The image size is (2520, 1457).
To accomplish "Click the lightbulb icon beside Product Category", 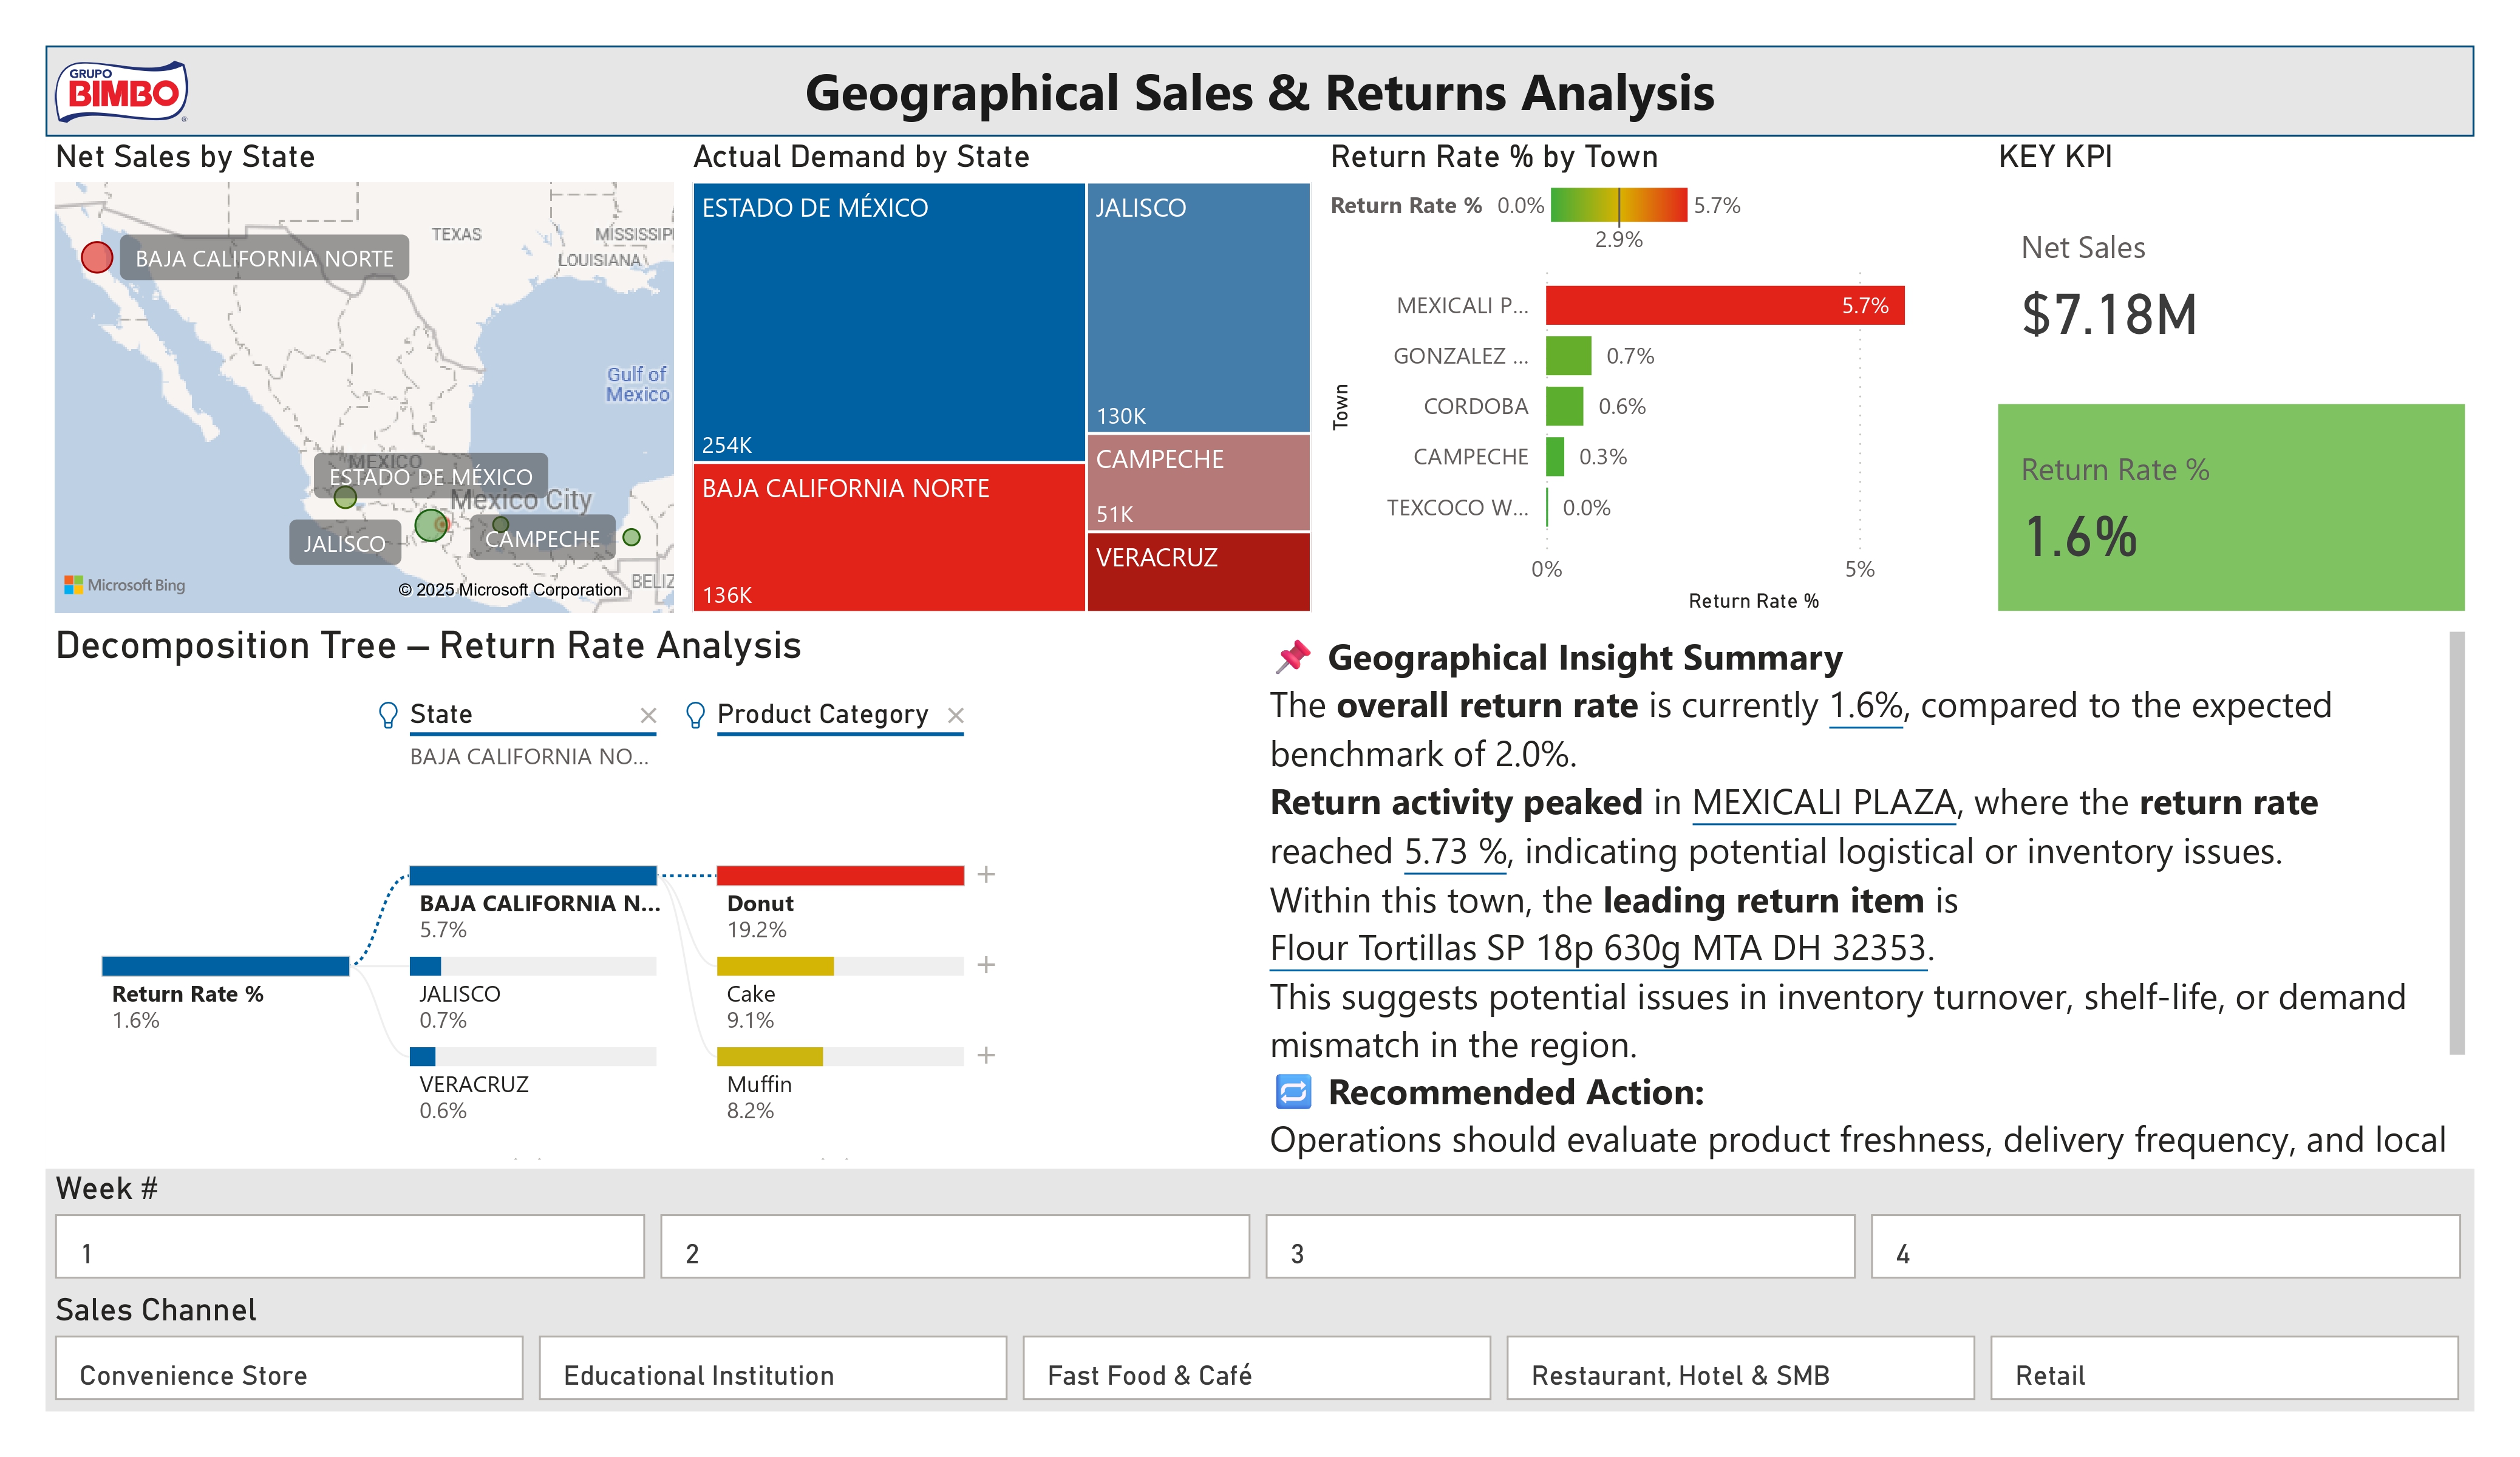I will (x=697, y=714).
